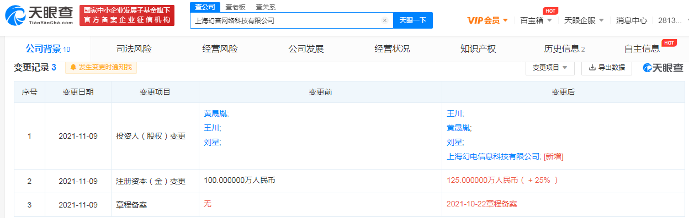Click the download icon in 导出数据
This screenshot has height=218, width=689.
point(592,68)
